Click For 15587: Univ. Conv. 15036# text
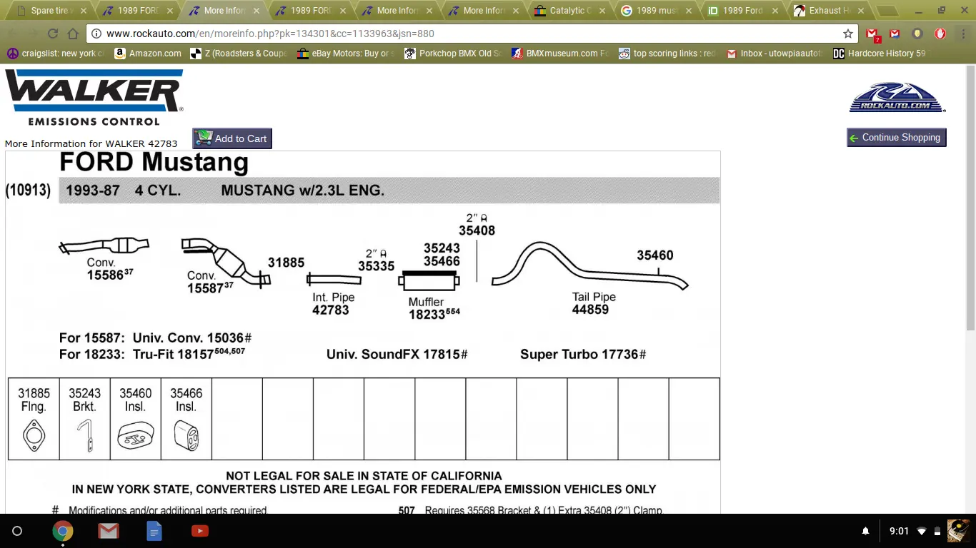976x548 pixels. (155, 338)
